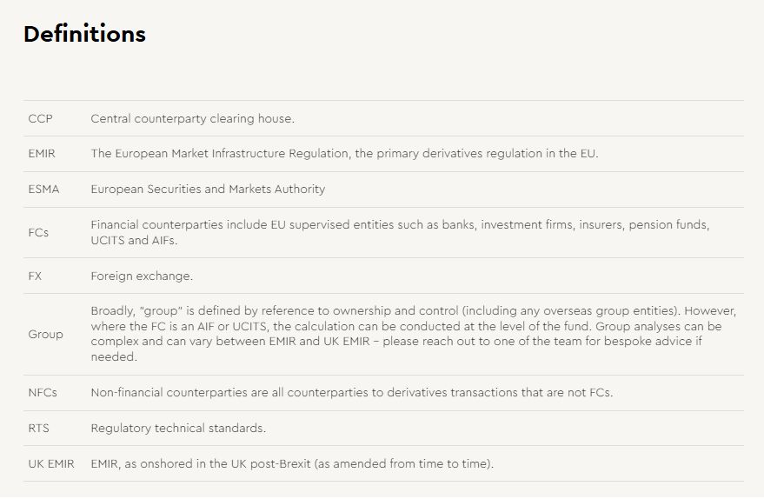Viewport: 764px width, 499px height.
Task: Click the 'European Market Infrastructure Regulation' definition text
Action: 344,154
